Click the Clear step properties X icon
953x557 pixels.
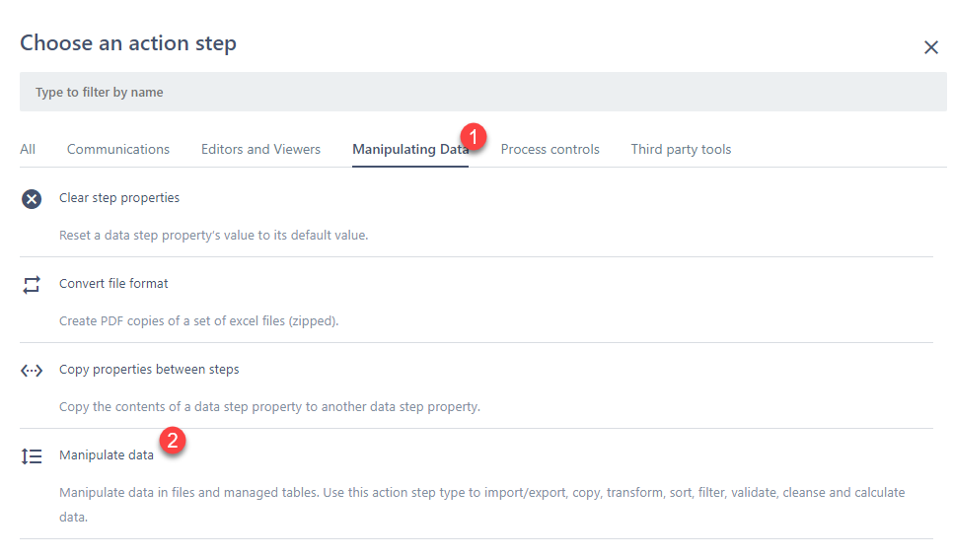(x=32, y=199)
